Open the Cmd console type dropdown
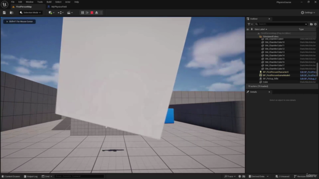This screenshot has width=319, height=179. pos(47,177)
